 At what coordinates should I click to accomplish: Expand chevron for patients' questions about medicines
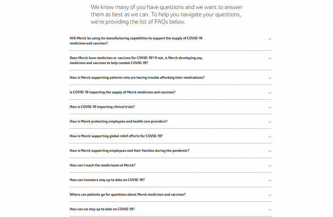[x=270, y=195]
